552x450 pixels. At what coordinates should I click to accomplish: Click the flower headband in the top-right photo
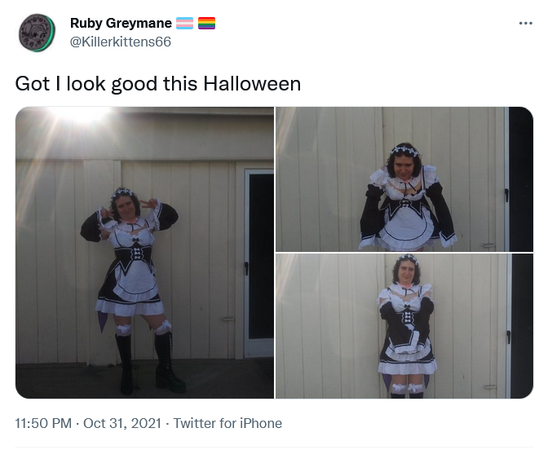[405, 151]
